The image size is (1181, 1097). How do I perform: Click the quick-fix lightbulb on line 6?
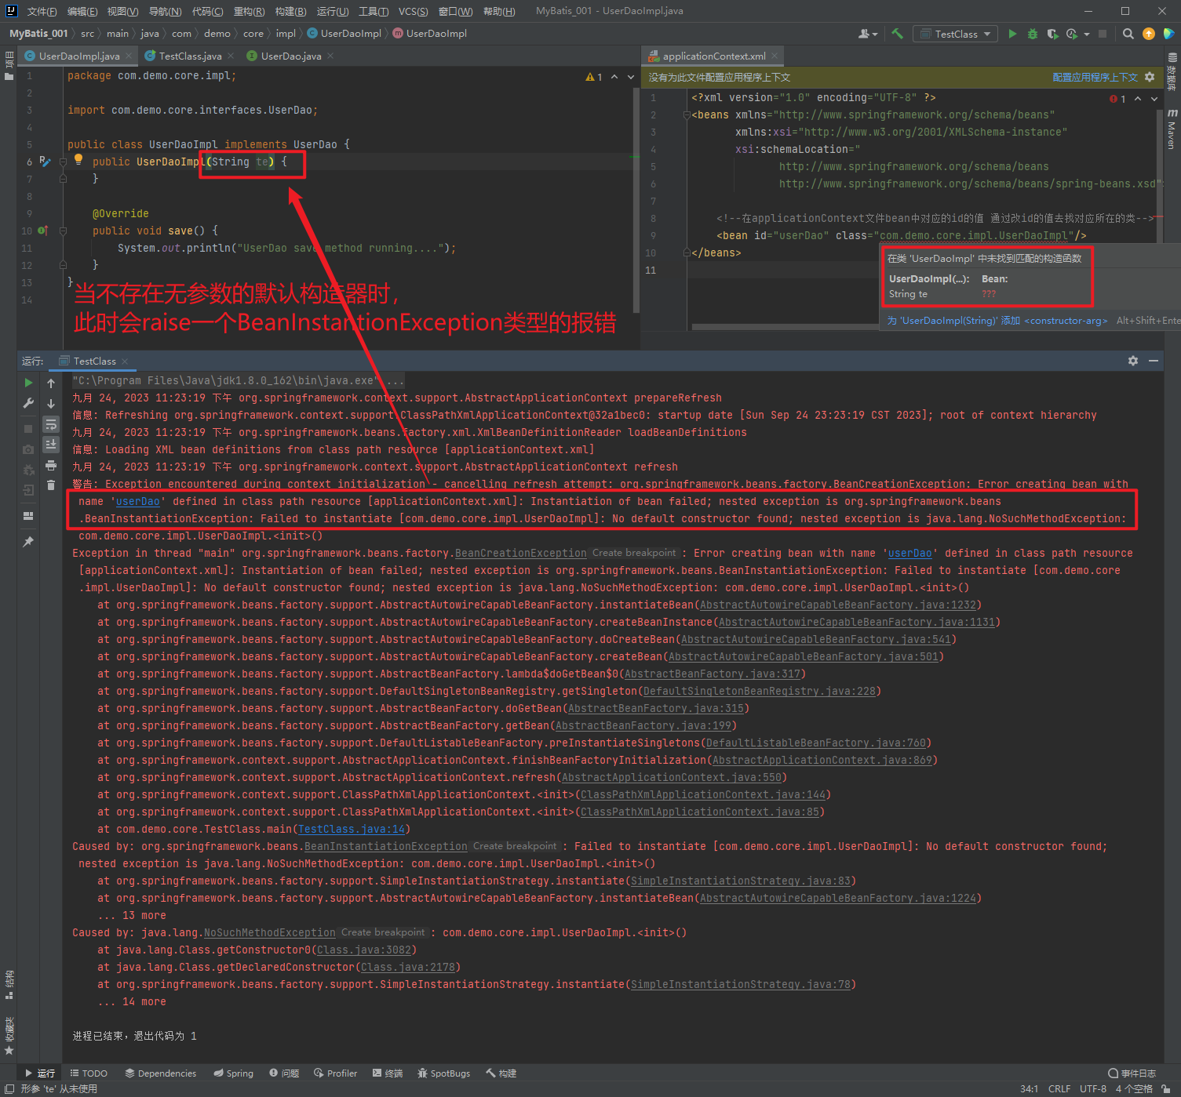(78, 159)
